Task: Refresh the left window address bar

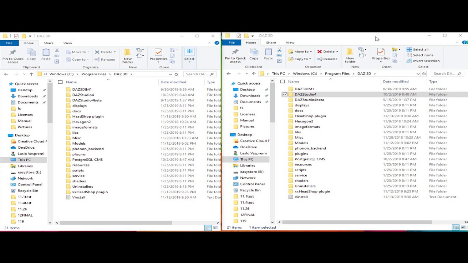Action: point(176,74)
